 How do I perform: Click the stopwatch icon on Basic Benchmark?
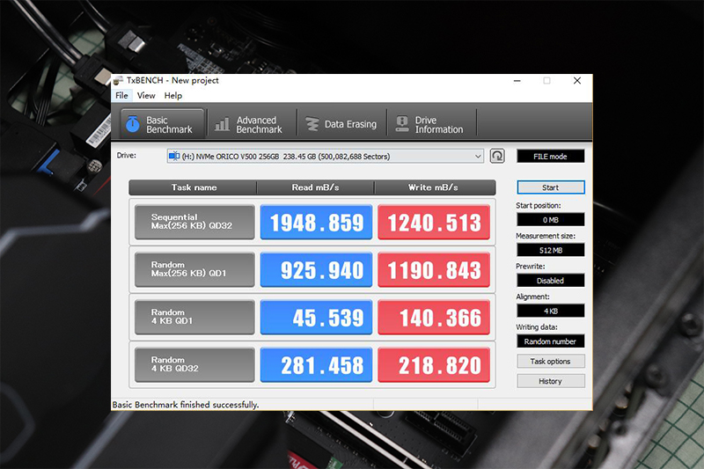click(133, 124)
